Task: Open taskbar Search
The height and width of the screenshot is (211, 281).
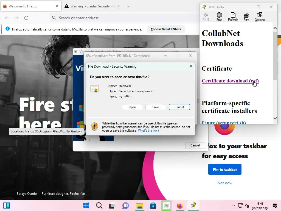Action: 99,206
